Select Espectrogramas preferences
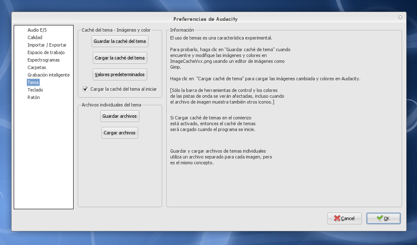 44,60
